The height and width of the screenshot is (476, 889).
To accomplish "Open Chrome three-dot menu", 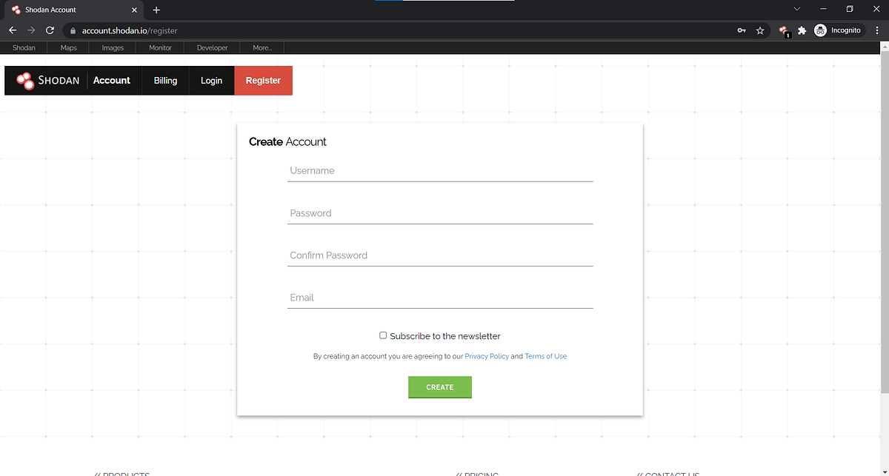I will (876, 30).
